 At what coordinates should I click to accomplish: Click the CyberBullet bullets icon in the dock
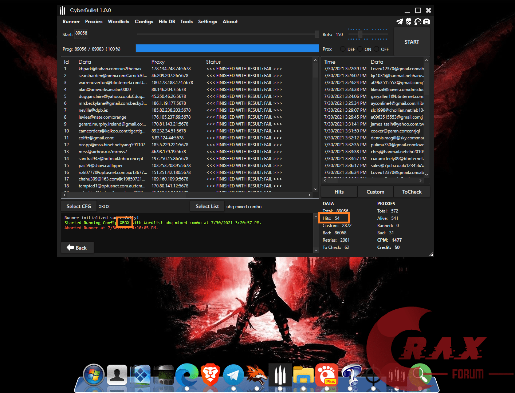[x=280, y=375]
